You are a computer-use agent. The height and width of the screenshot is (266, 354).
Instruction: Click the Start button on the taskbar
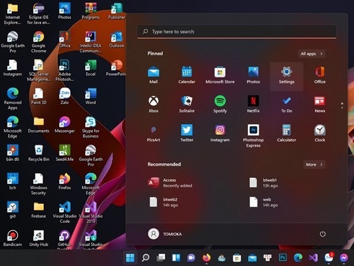(130, 258)
